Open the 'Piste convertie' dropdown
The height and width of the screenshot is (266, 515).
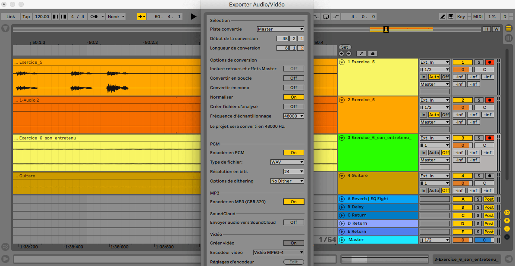click(280, 29)
